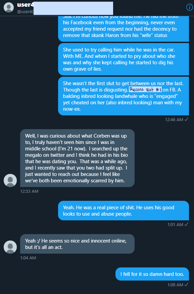Click the username in the conversation header

pyautogui.click(x=25, y=5)
